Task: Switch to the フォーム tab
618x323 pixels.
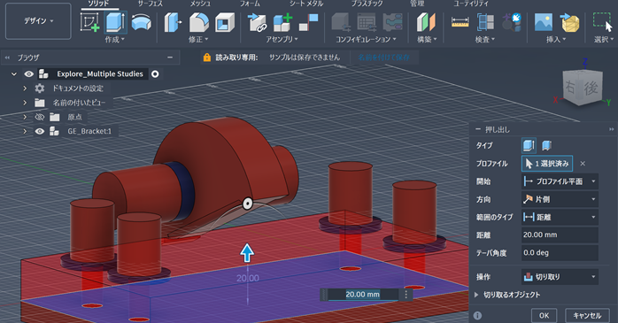Action: click(x=250, y=4)
